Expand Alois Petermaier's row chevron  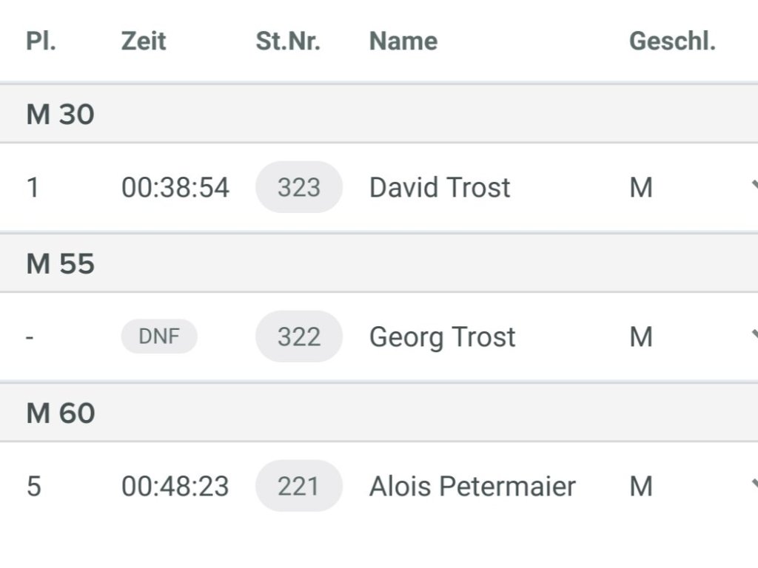(x=754, y=485)
